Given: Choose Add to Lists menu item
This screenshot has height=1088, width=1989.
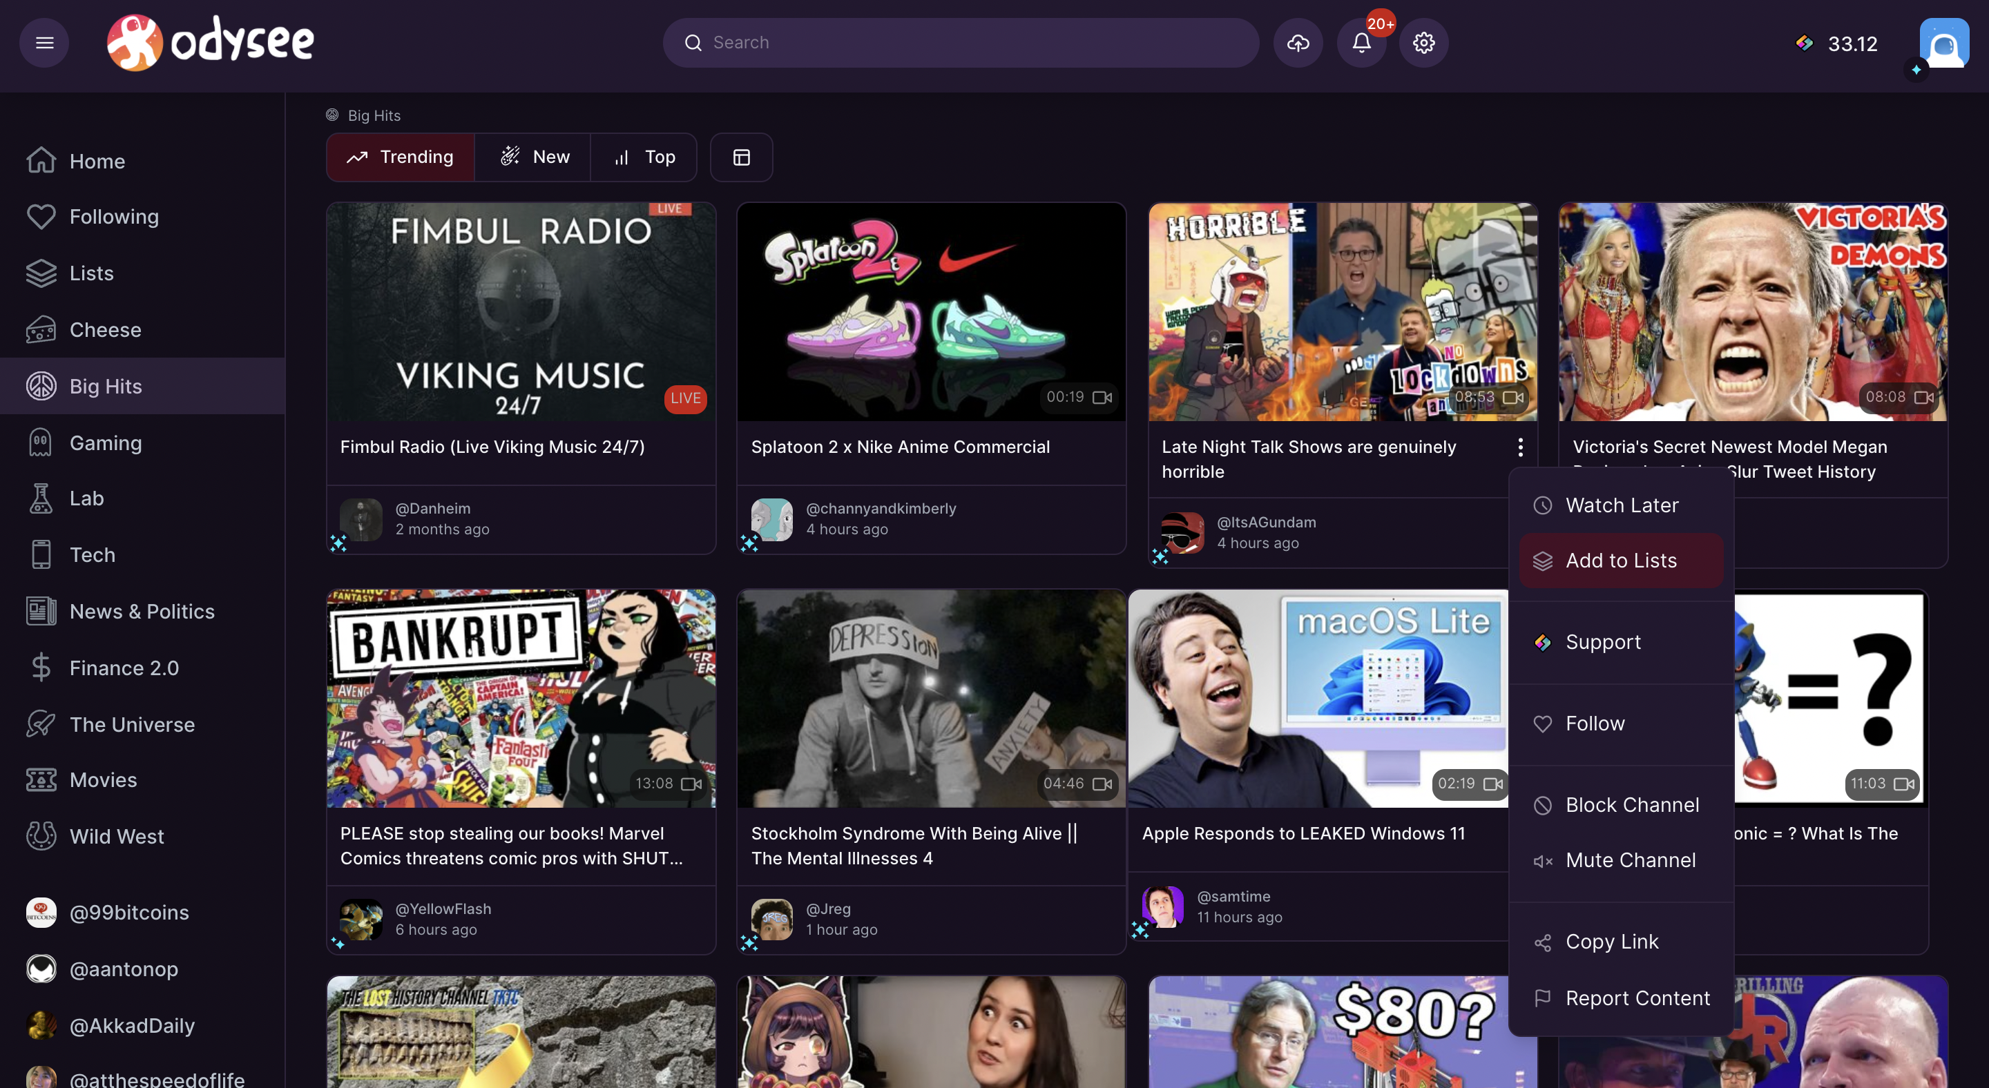Looking at the screenshot, I should [1621, 561].
